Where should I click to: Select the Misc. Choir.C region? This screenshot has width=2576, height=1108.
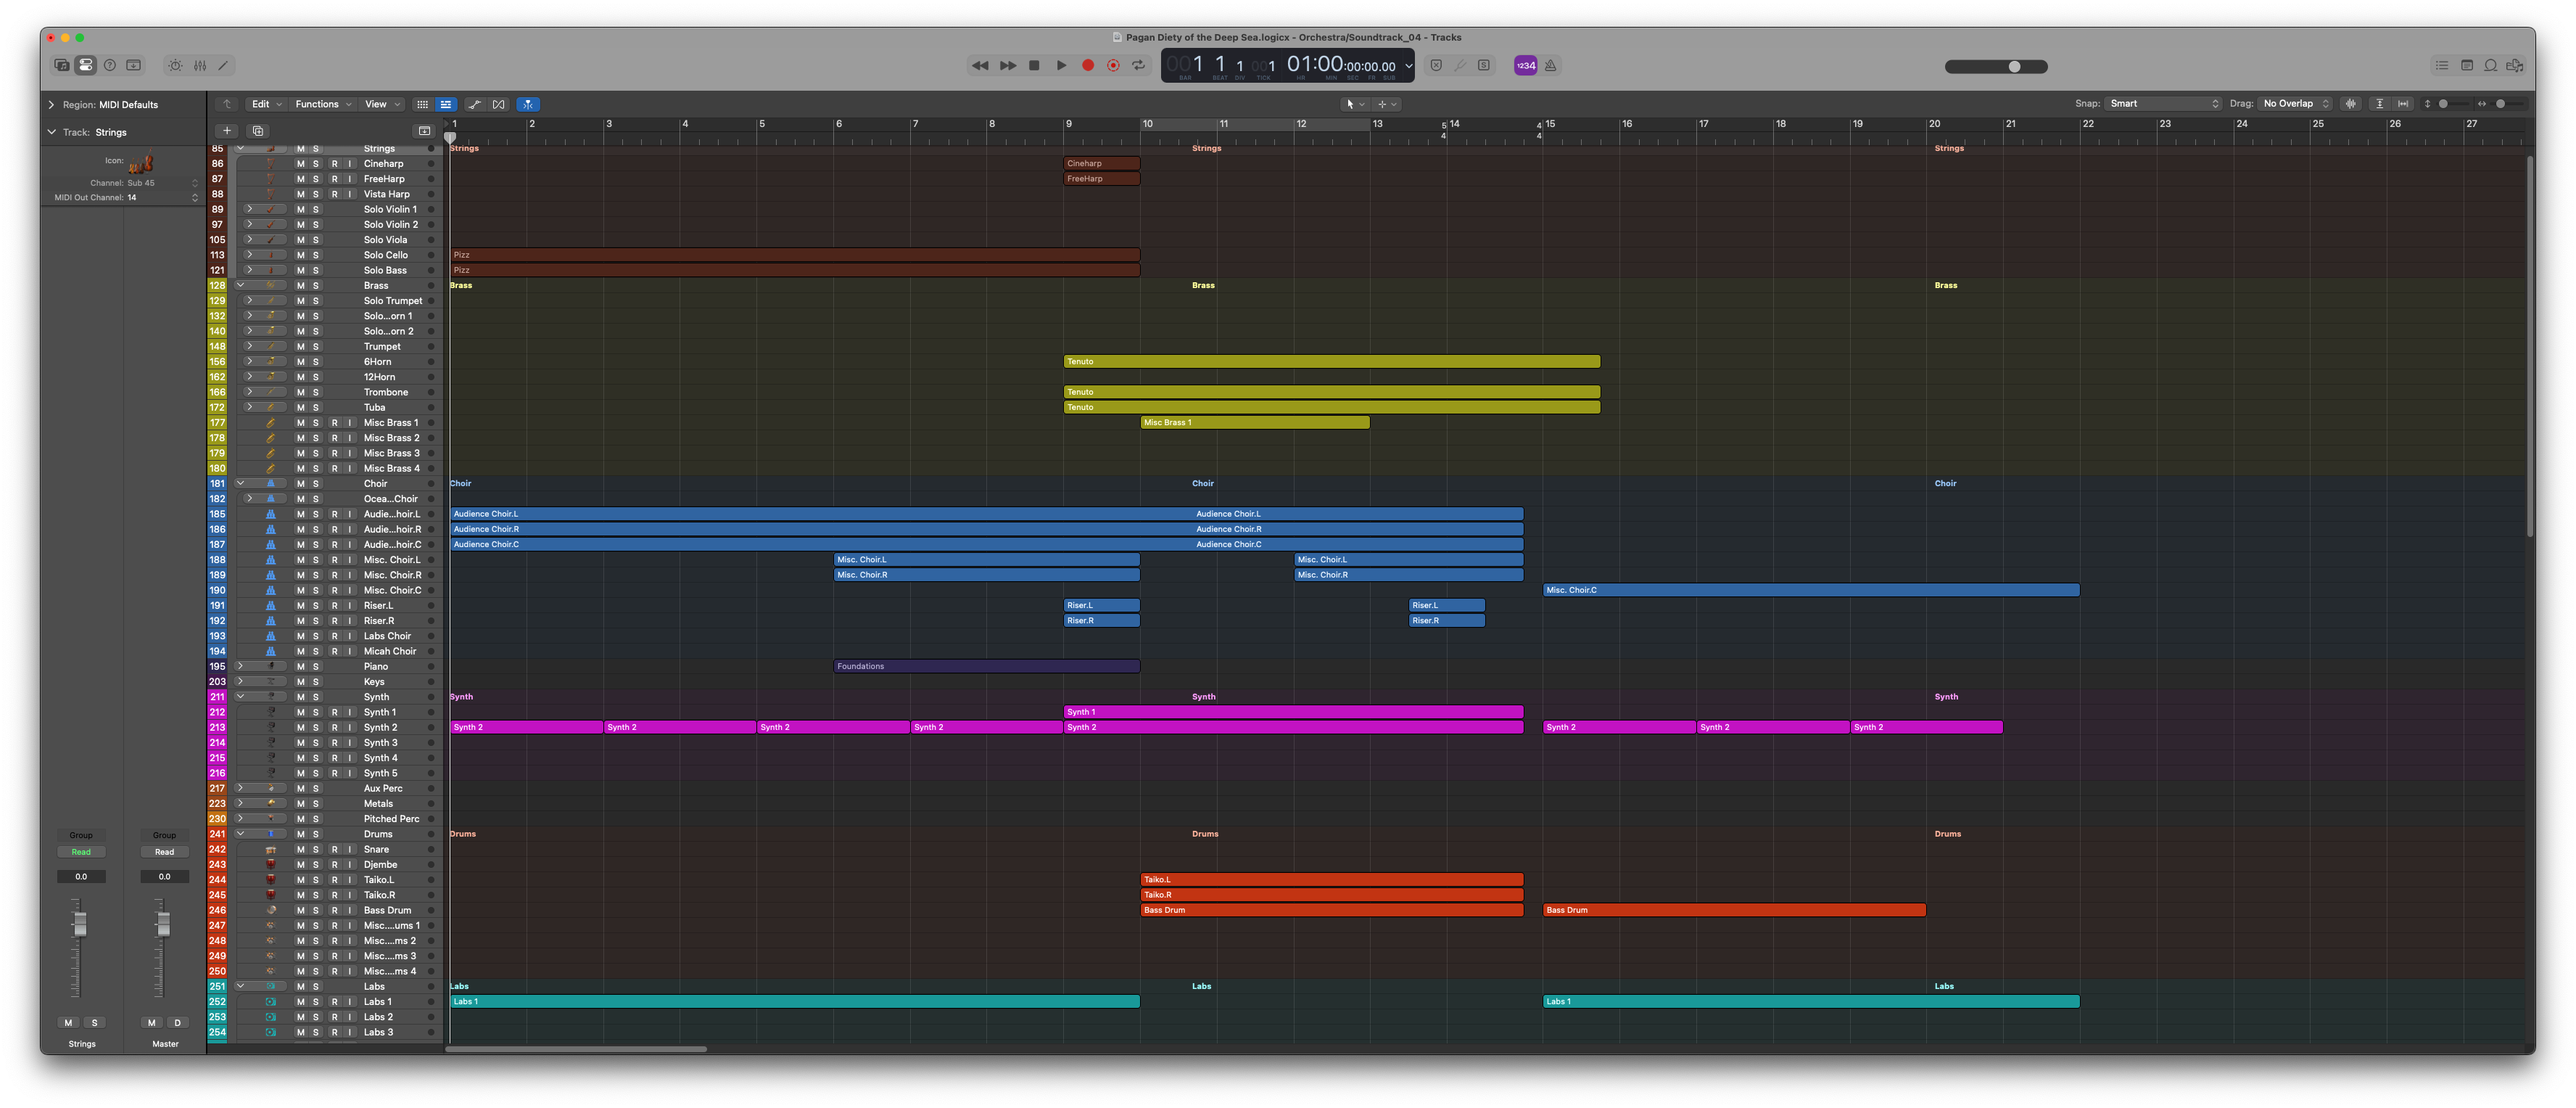click(1810, 591)
